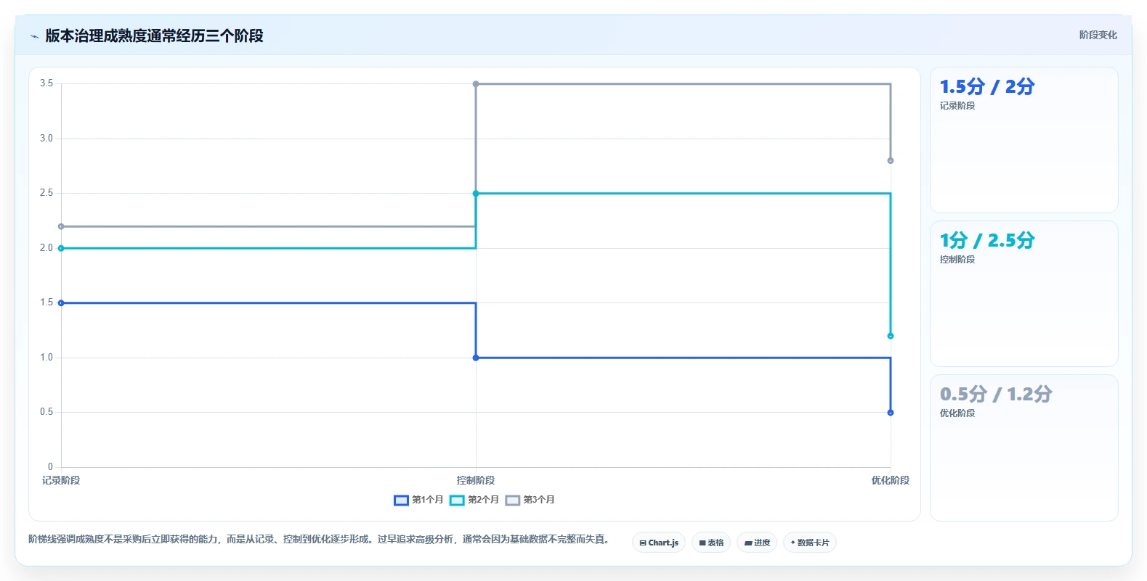Click the blue data point at 0.5 优化阶段

click(x=891, y=413)
